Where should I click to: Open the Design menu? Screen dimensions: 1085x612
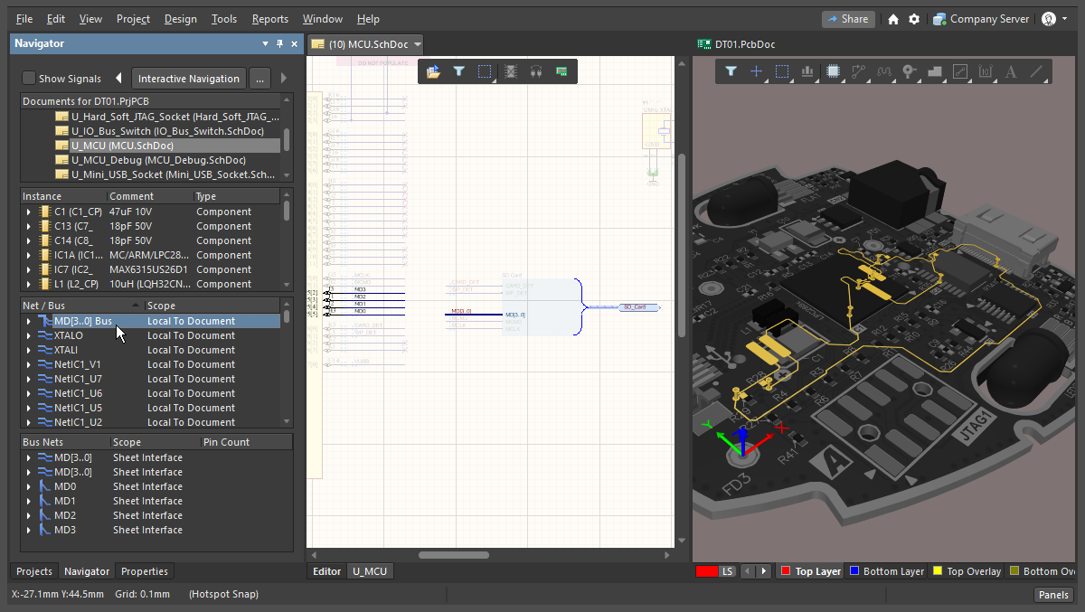(x=180, y=19)
